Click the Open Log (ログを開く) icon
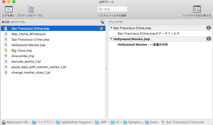The width and height of the screenshot is (213, 125). pyautogui.click(x=9, y=9)
